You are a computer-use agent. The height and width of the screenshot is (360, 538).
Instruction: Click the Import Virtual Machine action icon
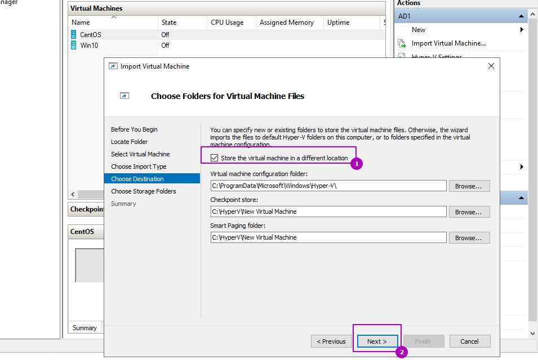click(402, 43)
